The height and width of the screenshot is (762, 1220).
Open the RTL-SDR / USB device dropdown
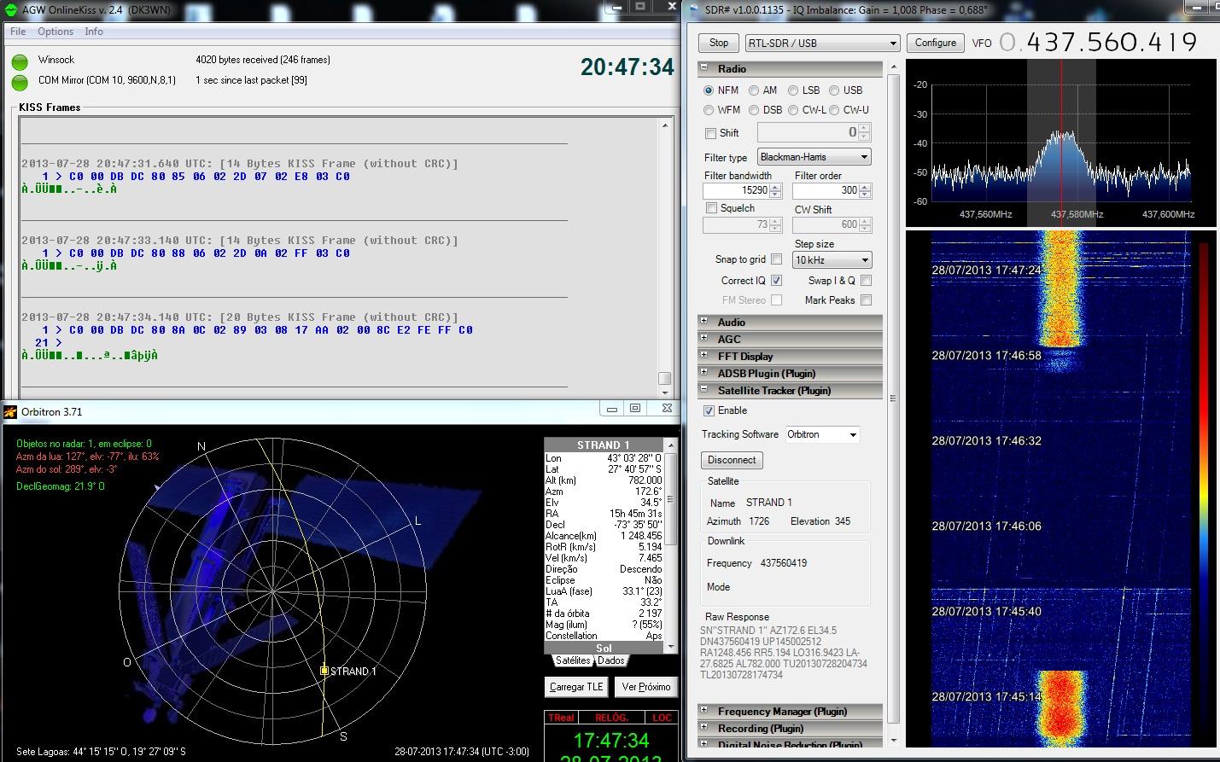[x=822, y=43]
